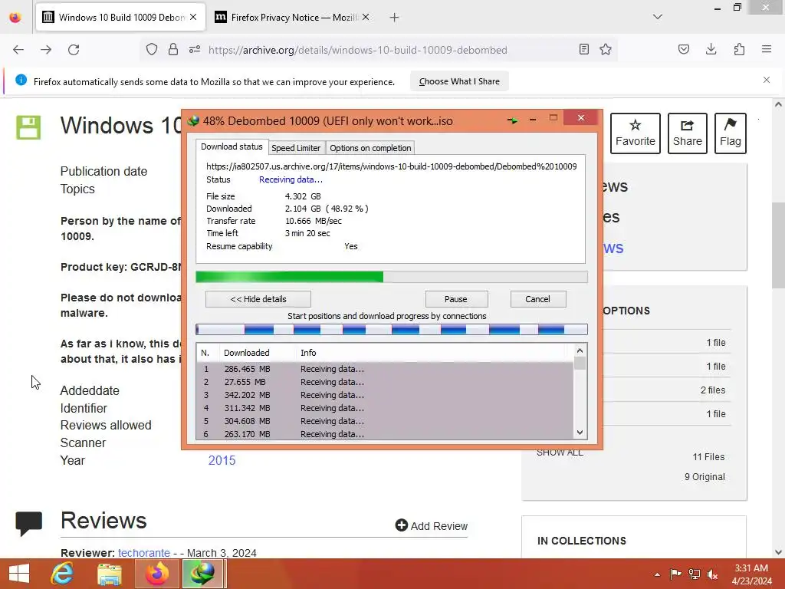Click the Hide details button
The width and height of the screenshot is (785, 589).
[258, 299]
